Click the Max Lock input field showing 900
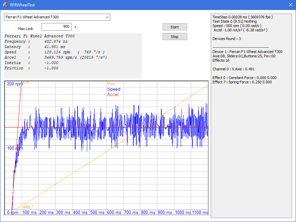The width and height of the screenshot is (296, 222). click(56, 27)
